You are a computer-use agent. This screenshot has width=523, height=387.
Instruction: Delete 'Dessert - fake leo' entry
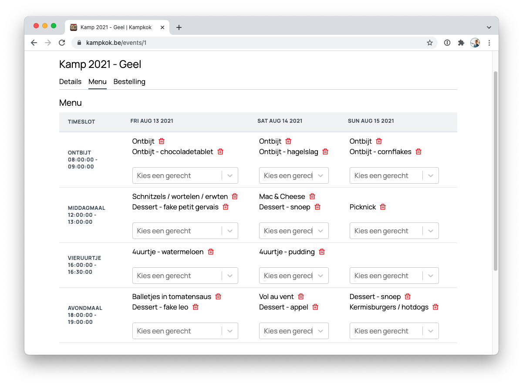point(196,307)
